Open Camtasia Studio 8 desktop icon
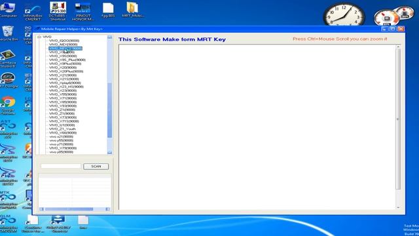Screen dimensions: 419x236 (8, 59)
